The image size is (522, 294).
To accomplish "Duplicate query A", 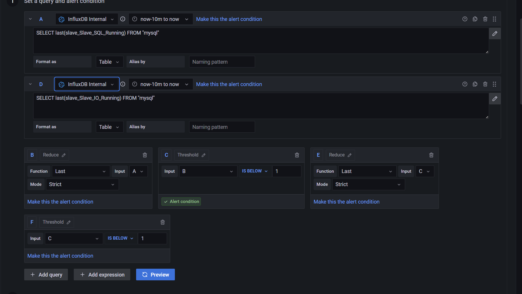I will (x=475, y=19).
